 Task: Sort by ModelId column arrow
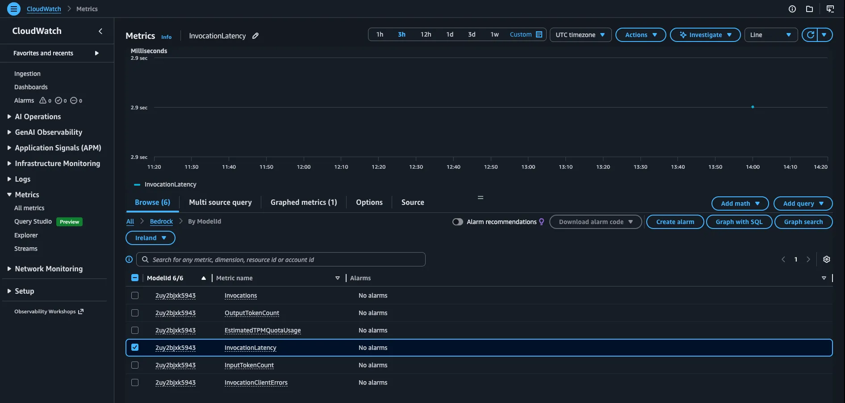pyautogui.click(x=204, y=278)
